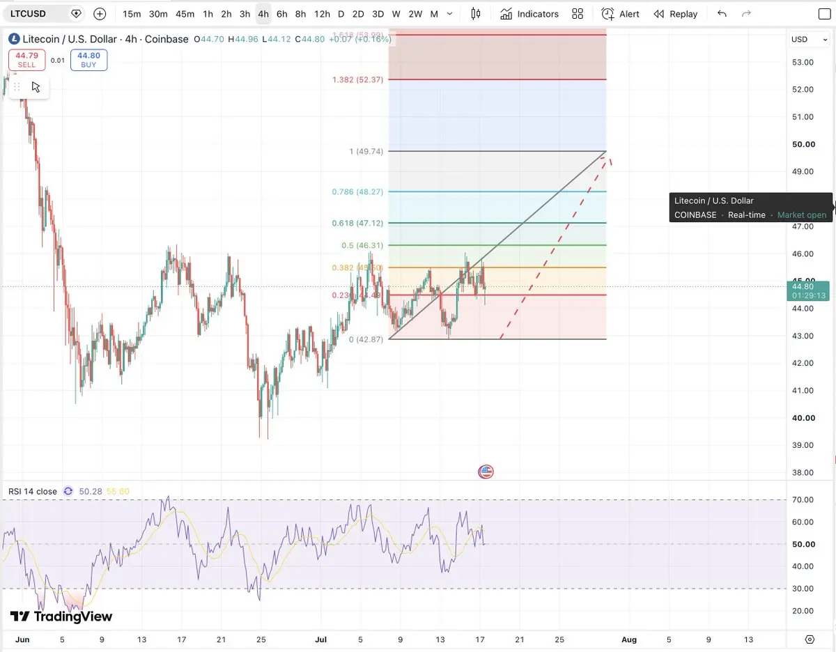The height and width of the screenshot is (652, 836).
Task: Switch to the daily D timeframe
Action: point(341,14)
